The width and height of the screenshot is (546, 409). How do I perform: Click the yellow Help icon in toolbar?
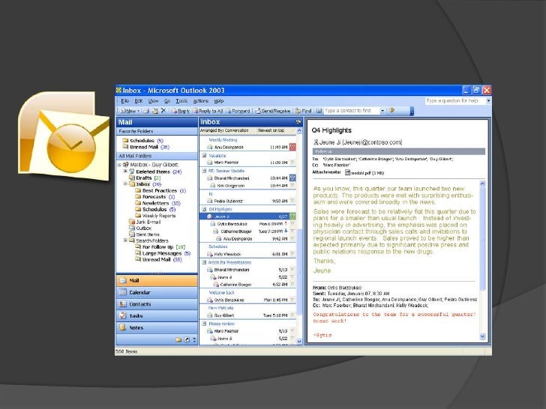391,110
